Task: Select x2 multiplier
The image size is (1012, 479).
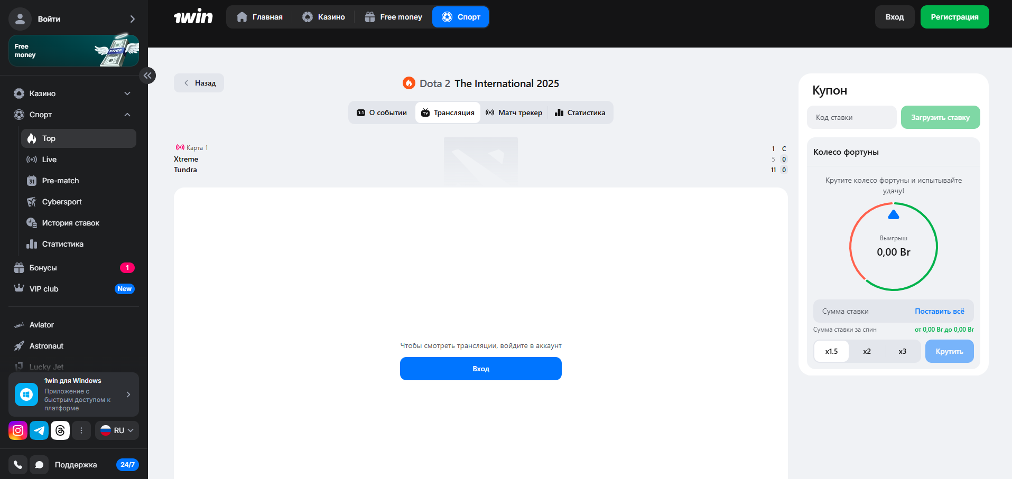Action: point(867,351)
